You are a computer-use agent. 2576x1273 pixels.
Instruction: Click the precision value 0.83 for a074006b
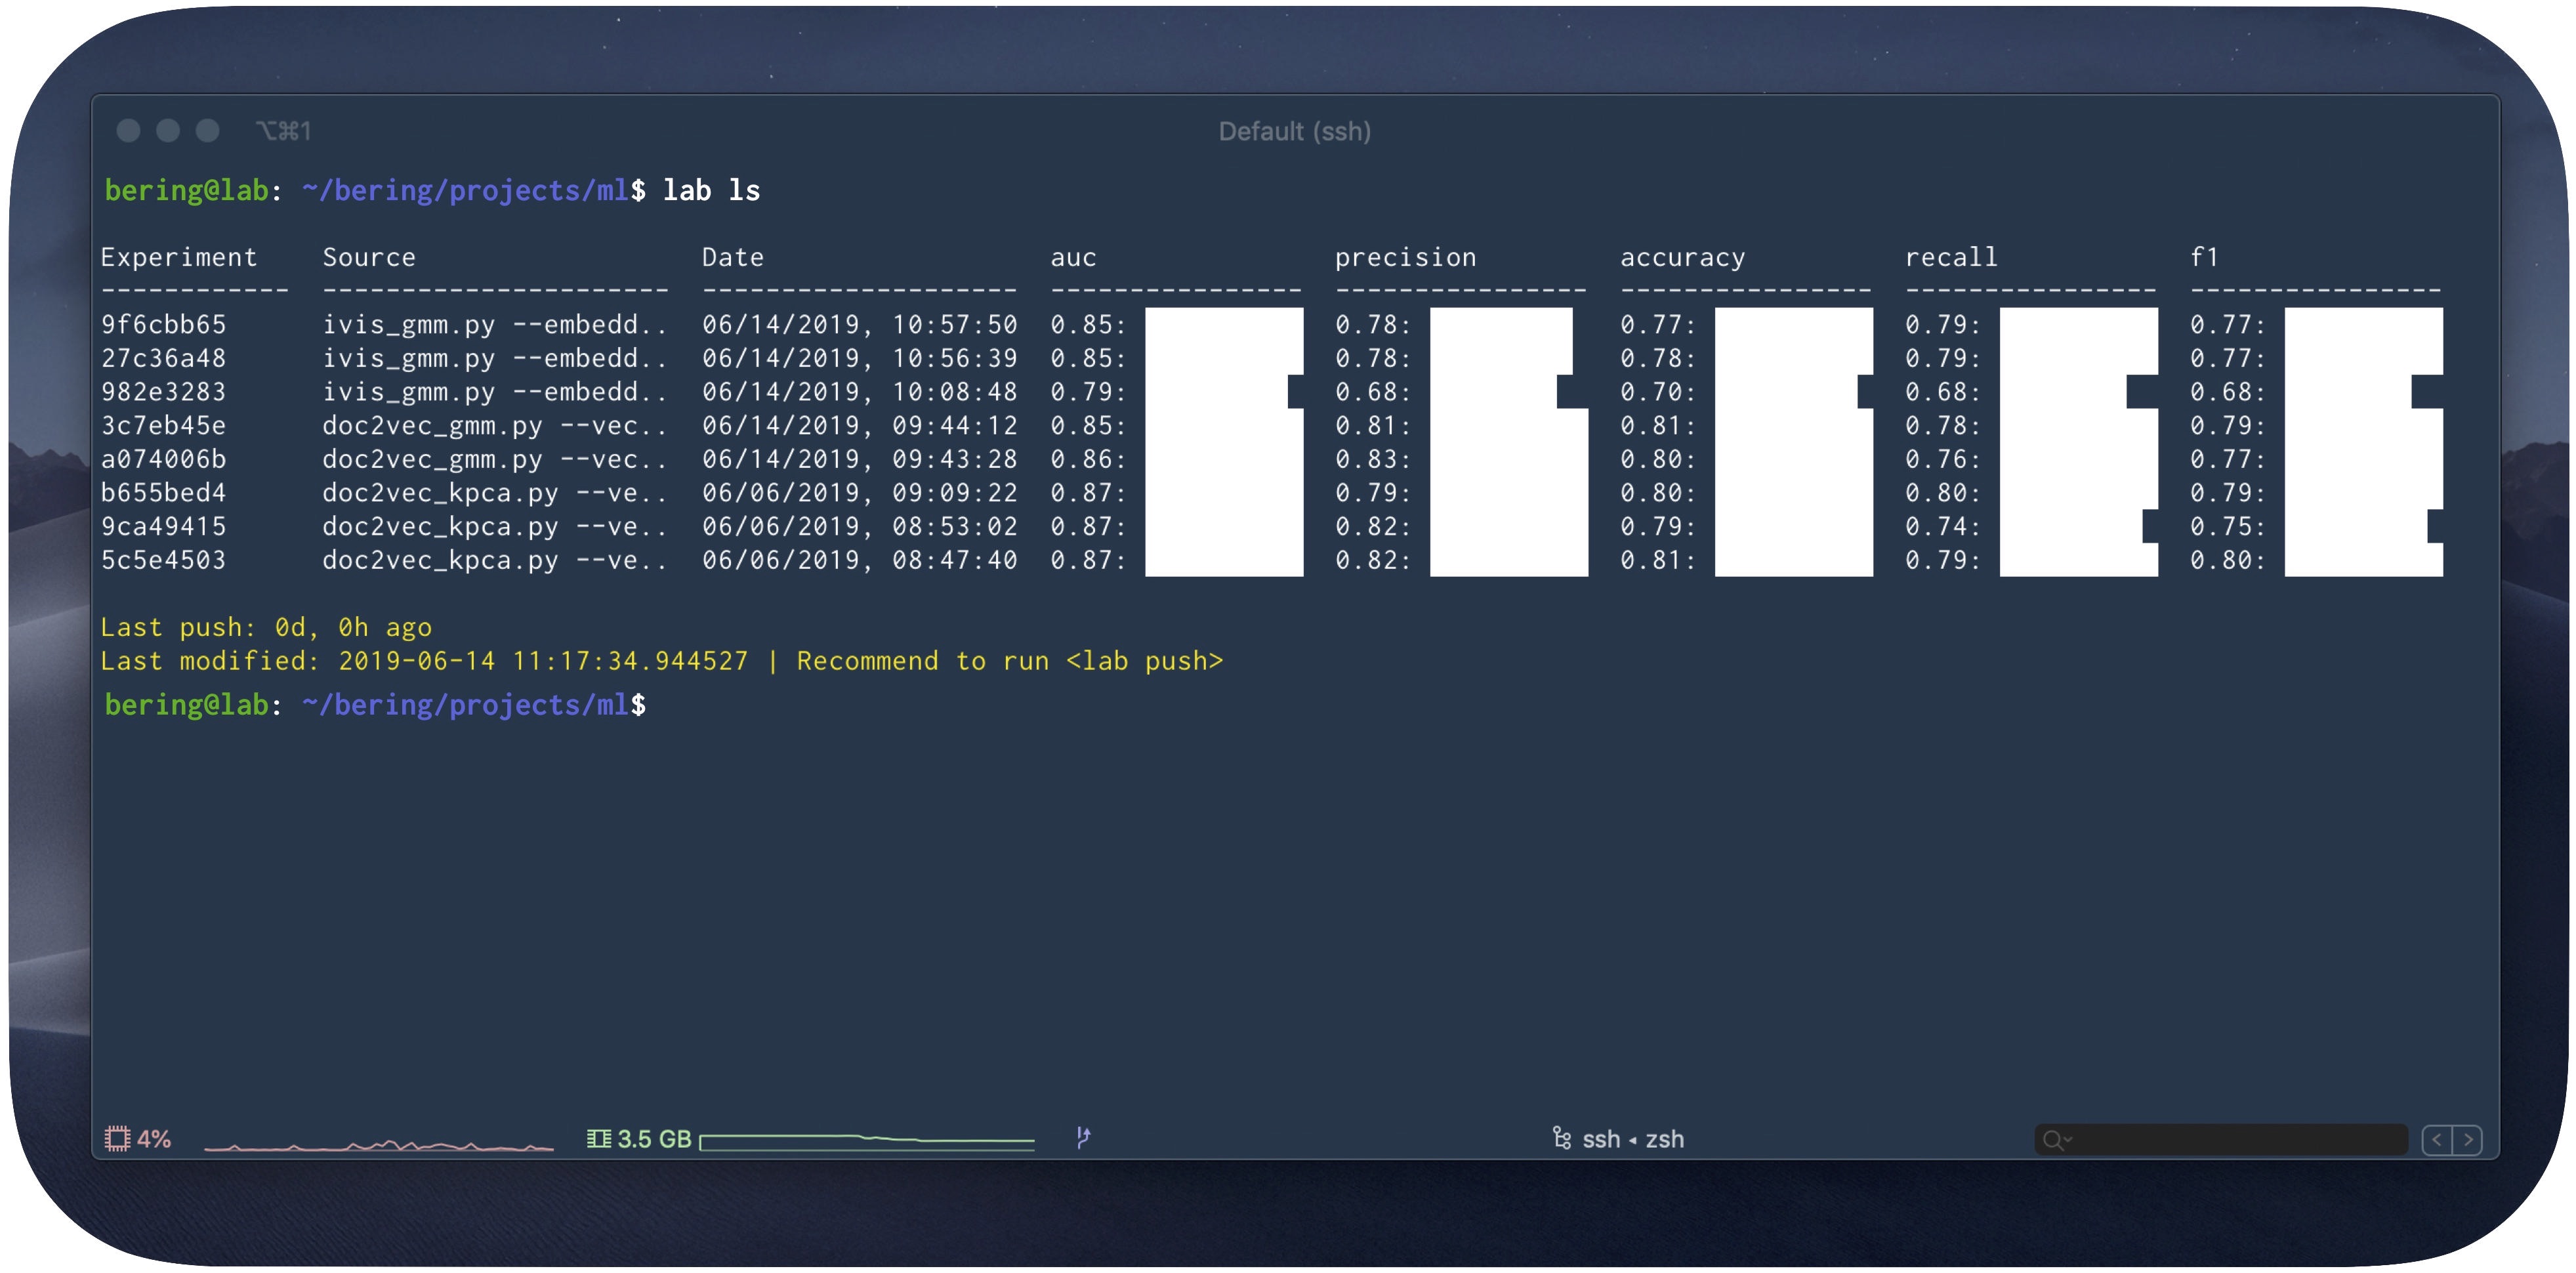(1373, 459)
